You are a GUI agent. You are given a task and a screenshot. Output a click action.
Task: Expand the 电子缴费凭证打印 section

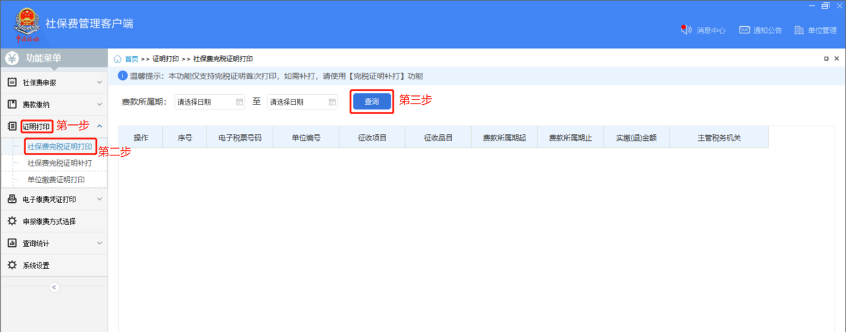tap(100, 199)
